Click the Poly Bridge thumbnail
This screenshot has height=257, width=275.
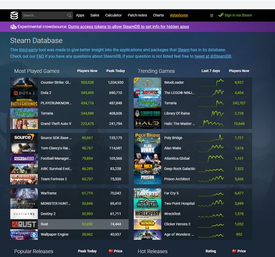pos(148,138)
